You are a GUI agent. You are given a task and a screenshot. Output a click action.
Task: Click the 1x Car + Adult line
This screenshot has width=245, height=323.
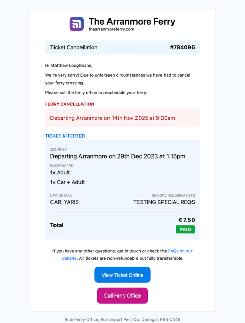tap(67, 182)
